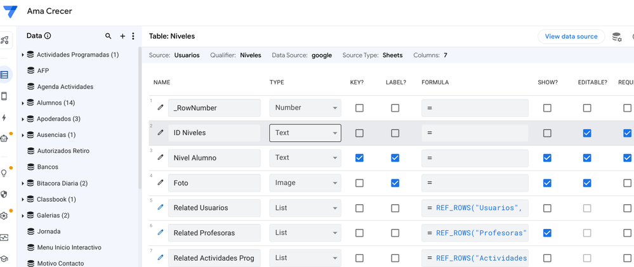Expand Apoderados (3) tree arrow
Viewport: 634px width, 267px height.
click(23, 119)
